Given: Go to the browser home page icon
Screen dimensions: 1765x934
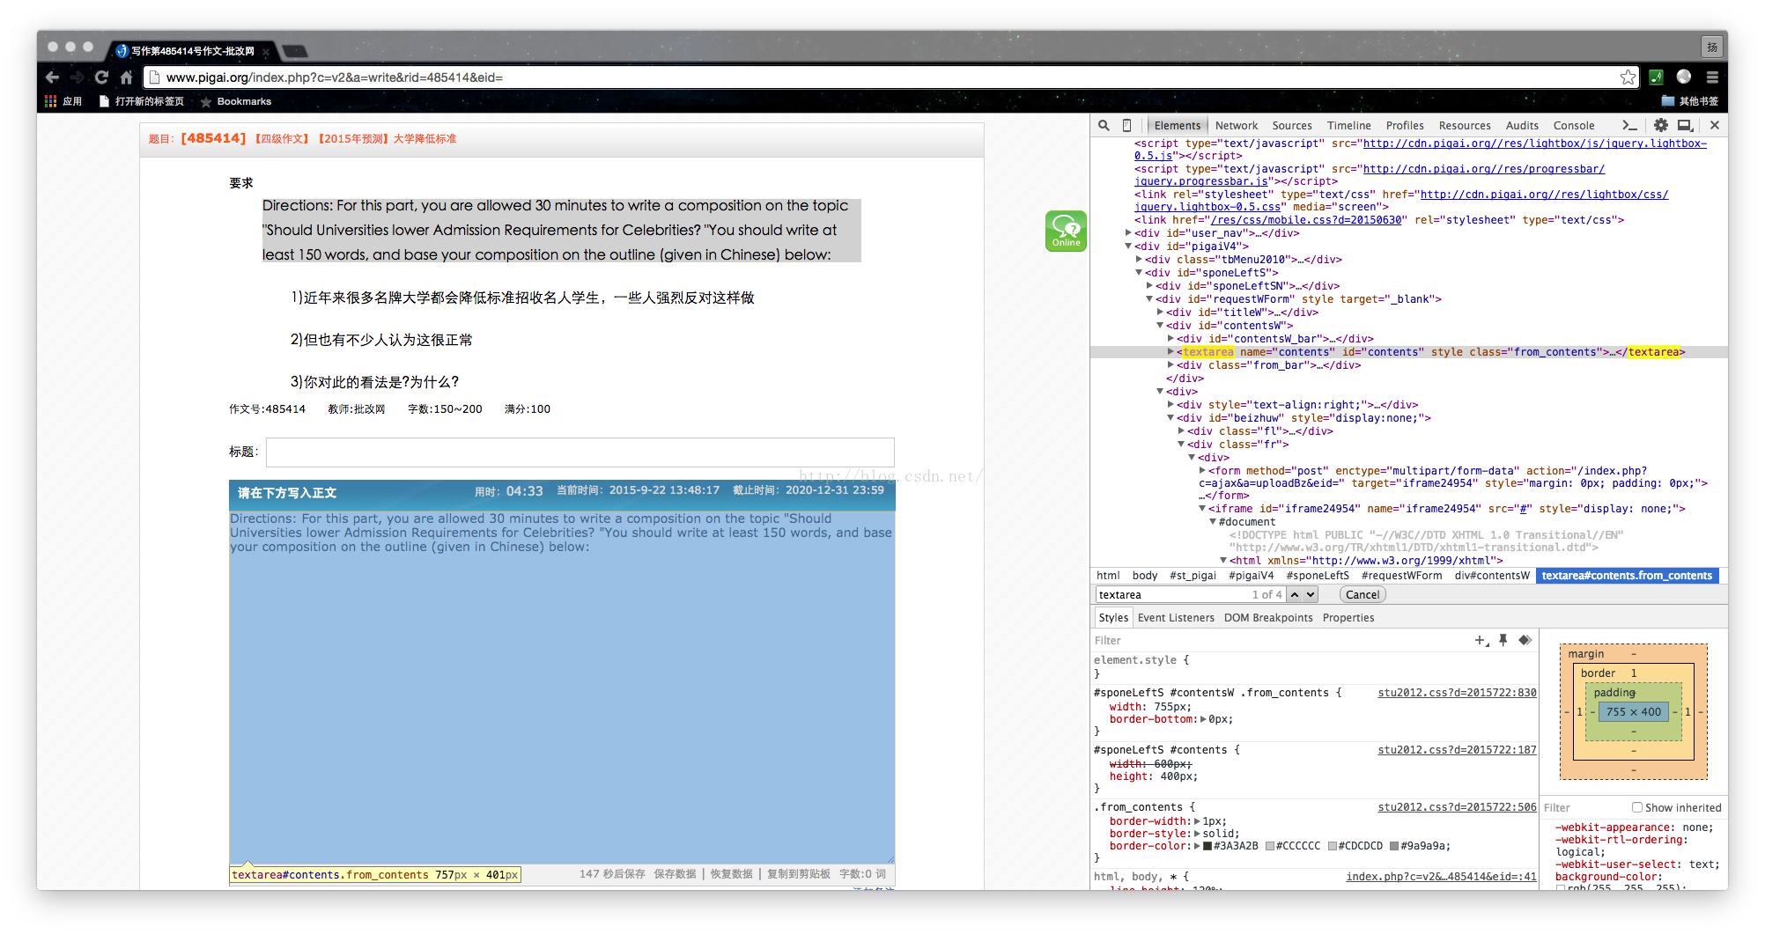Looking at the screenshot, I should 126,77.
